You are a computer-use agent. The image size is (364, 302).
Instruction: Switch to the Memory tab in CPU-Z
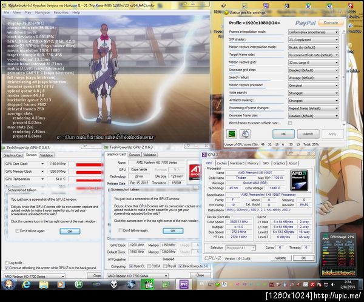(252, 163)
